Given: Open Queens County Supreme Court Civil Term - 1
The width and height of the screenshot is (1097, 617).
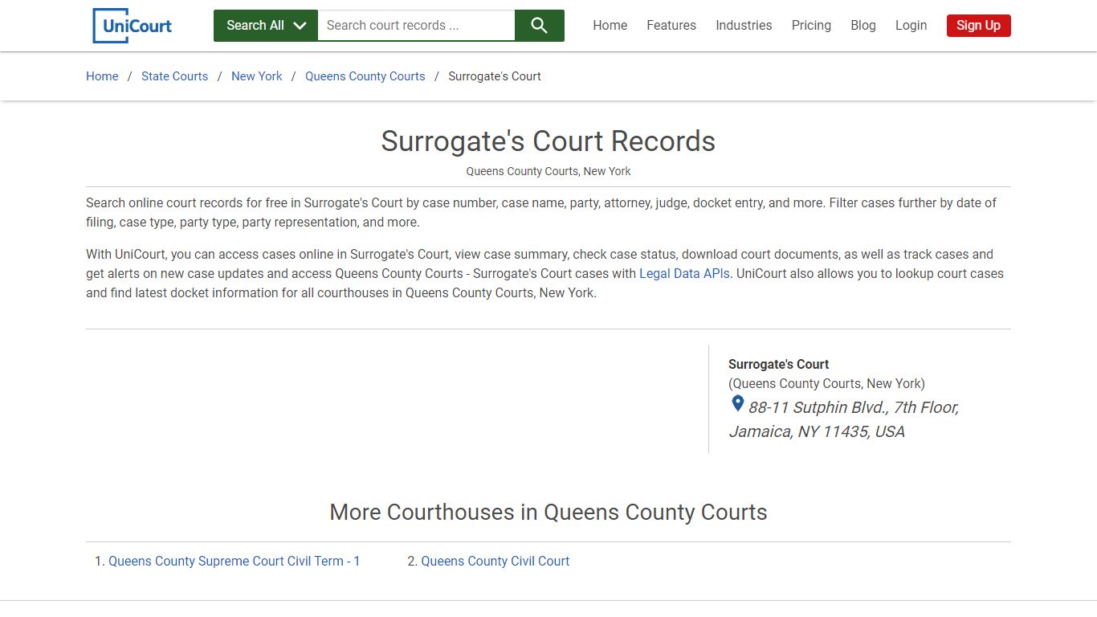Looking at the screenshot, I should [234, 562].
